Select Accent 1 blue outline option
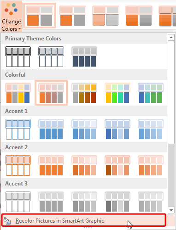This screenshot has height=230, width=176. coord(18,129)
